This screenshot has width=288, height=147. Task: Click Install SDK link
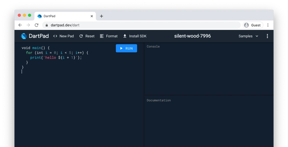pyautogui.click(x=135, y=36)
